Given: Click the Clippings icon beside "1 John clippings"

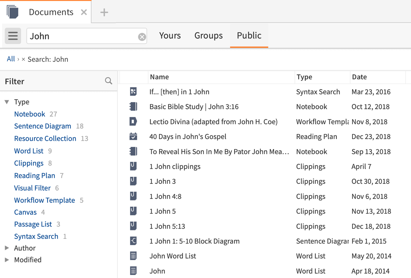Looking at the screenshot, I should (x=134, y=166).
